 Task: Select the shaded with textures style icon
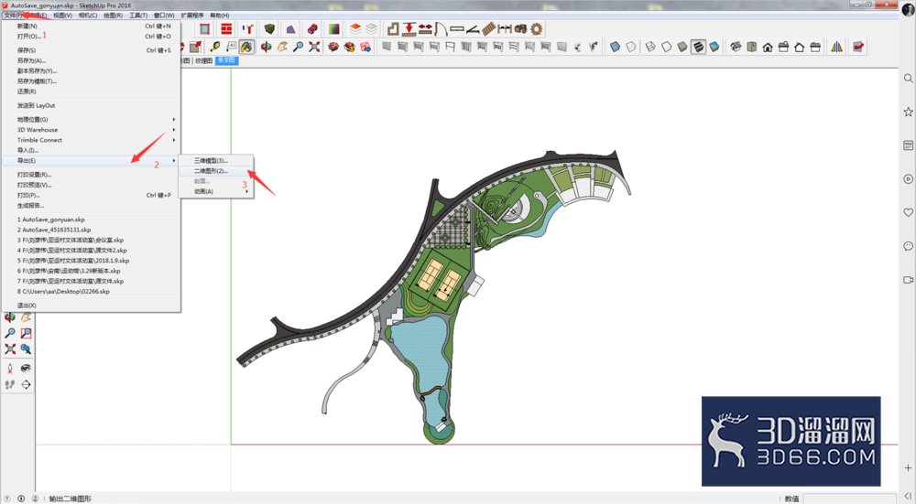pyautogui.click(x=698, y=47)
